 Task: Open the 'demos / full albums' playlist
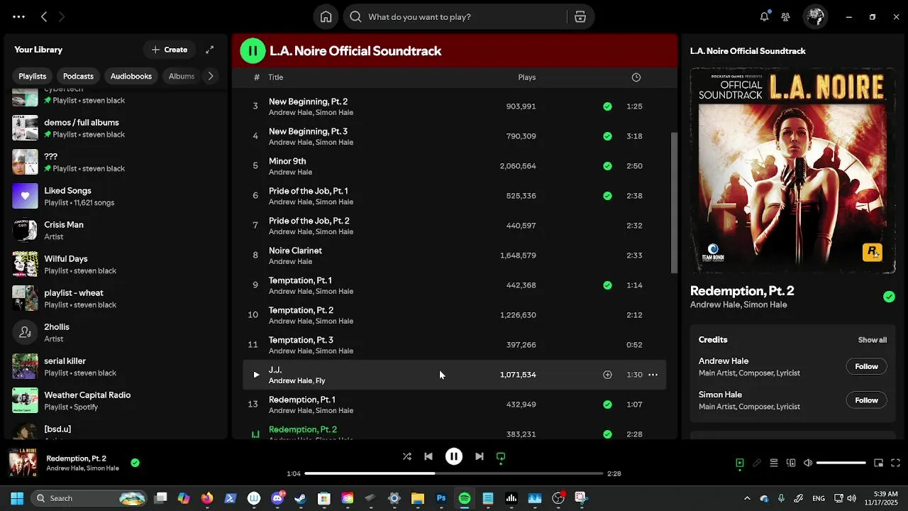[116, 128]
